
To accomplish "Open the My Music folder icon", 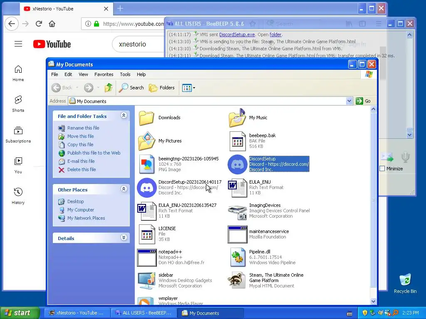I will 237,118.
